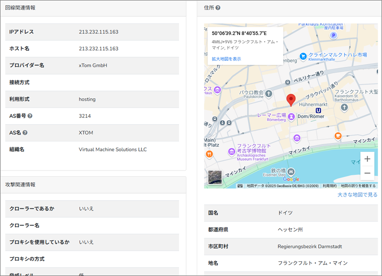Viewport: 382px width, 276px height.
Task: Click the AS number value 3214
Action: coord(85,116)
